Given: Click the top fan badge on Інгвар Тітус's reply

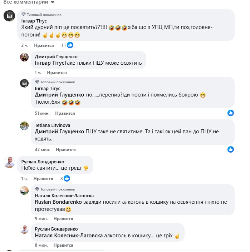Looking at the screenshot, I should coord(37,82).
